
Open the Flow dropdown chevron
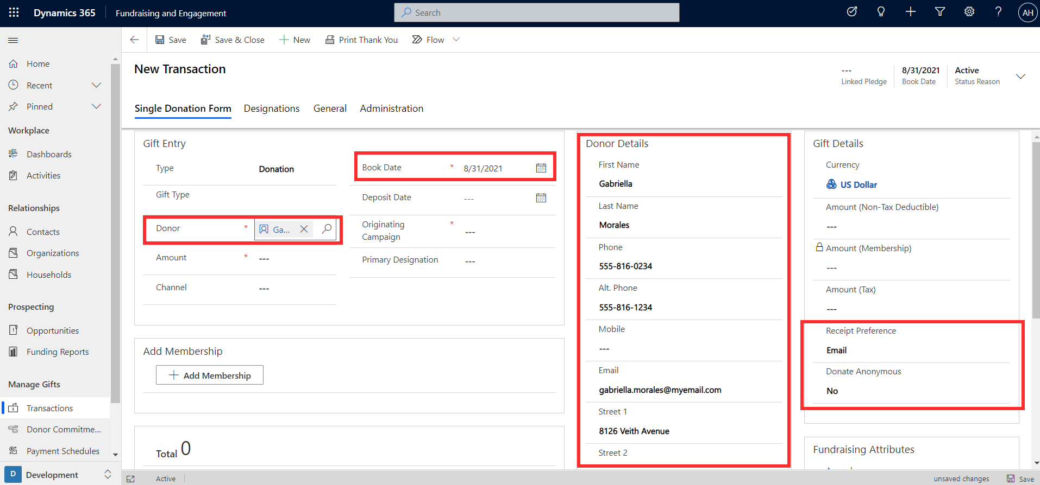pos(456,40)
